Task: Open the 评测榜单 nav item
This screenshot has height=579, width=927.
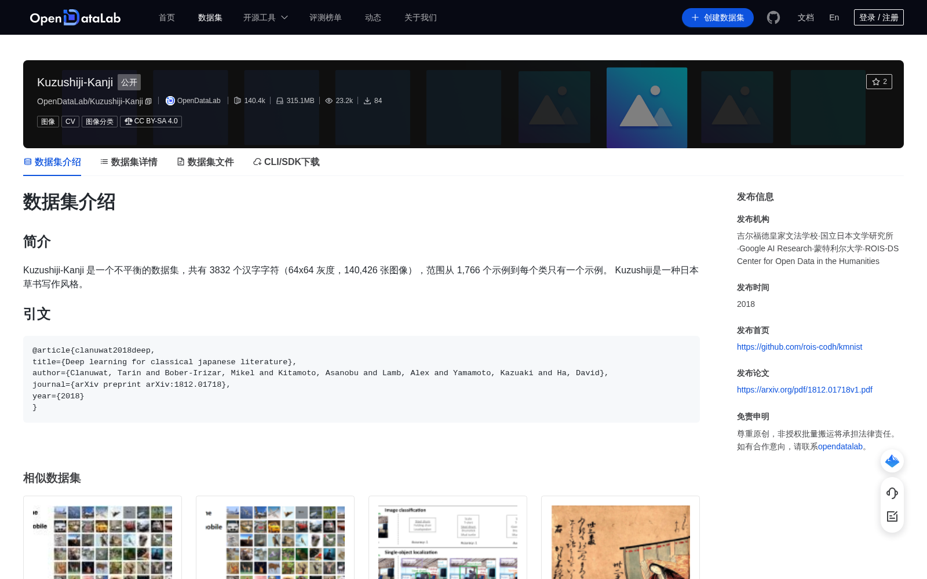Action: pyautogui.click(x=326, y=17)
